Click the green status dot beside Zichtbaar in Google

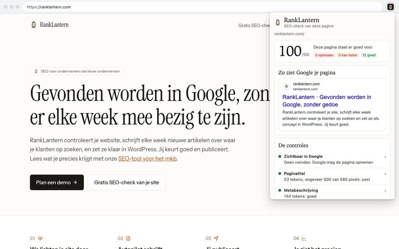click(280, 156)
